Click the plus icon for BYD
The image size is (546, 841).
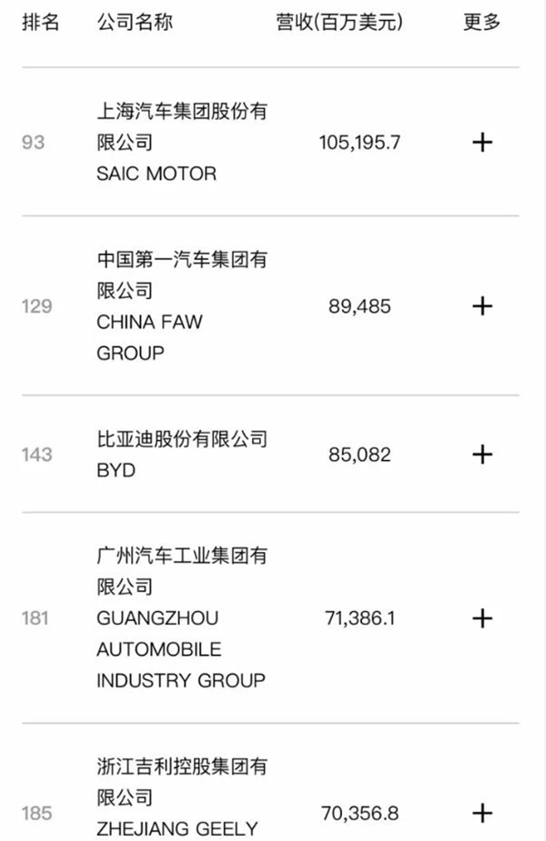482,454
